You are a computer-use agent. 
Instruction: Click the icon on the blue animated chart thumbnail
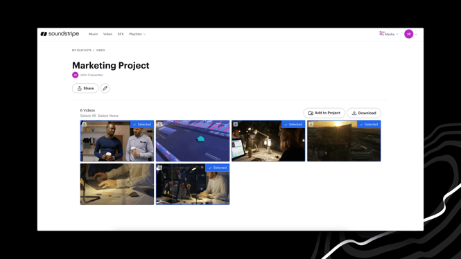tap(160, 124)
